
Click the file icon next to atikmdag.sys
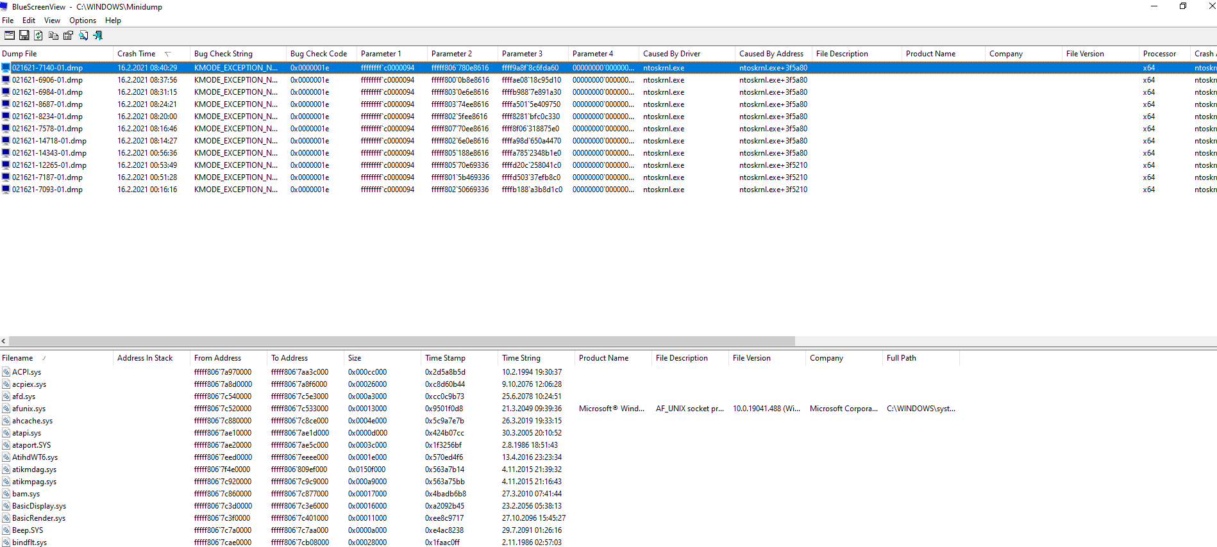coord(6,469)
